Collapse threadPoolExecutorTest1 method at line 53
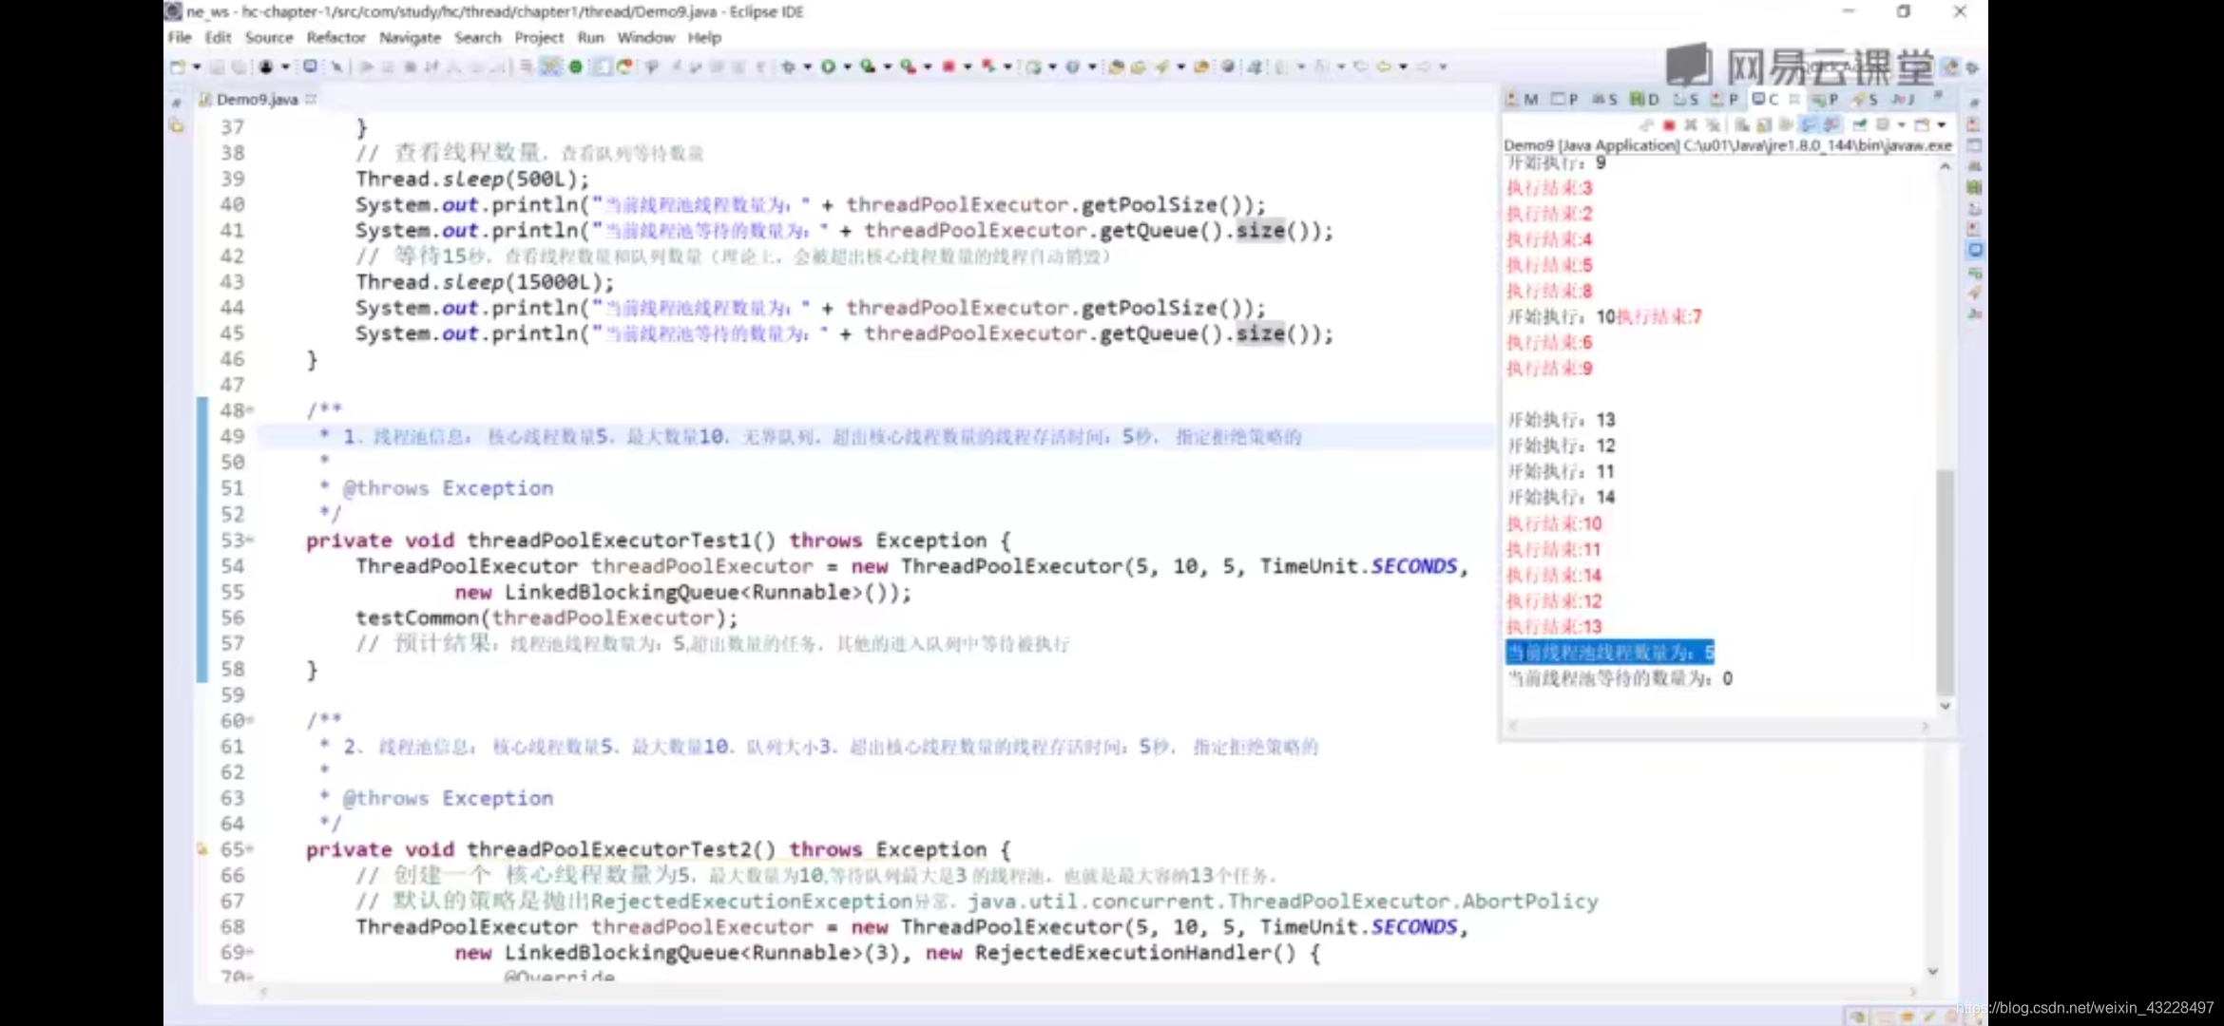2224x1026 pixels. [x=251, y=540]
